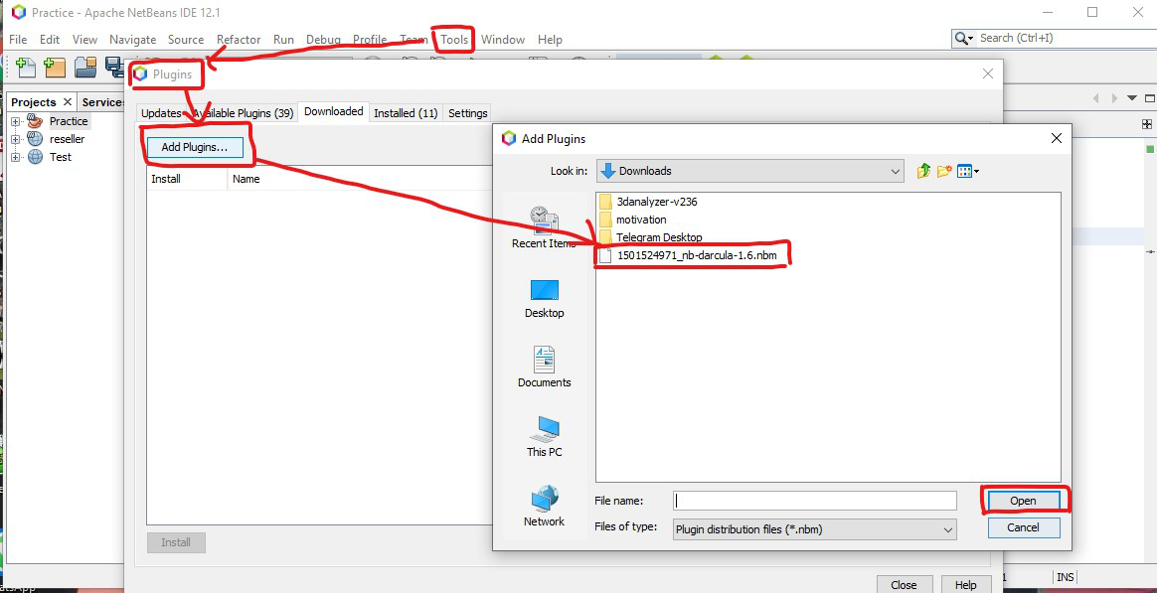The image size is (1157, 593).
Task: Open the Tools menu
Action: pyautogui.click(x=454, y=40)
